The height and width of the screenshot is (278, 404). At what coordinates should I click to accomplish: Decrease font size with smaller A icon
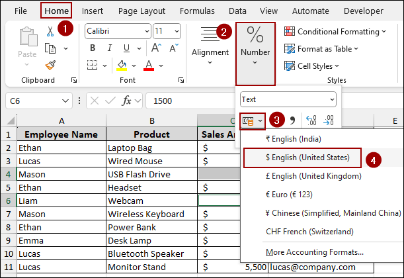tap(174, 48)
